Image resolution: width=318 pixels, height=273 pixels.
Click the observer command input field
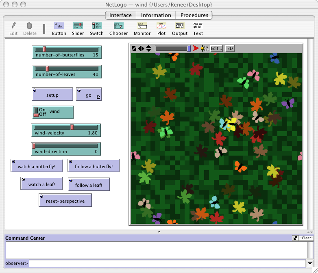coord(167,264)
